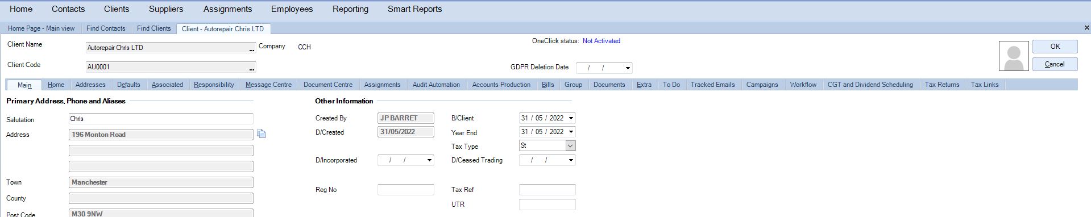Open the Message Centre tab
1091x217 pixels.
pyautogui.click(x=268, y=85)
